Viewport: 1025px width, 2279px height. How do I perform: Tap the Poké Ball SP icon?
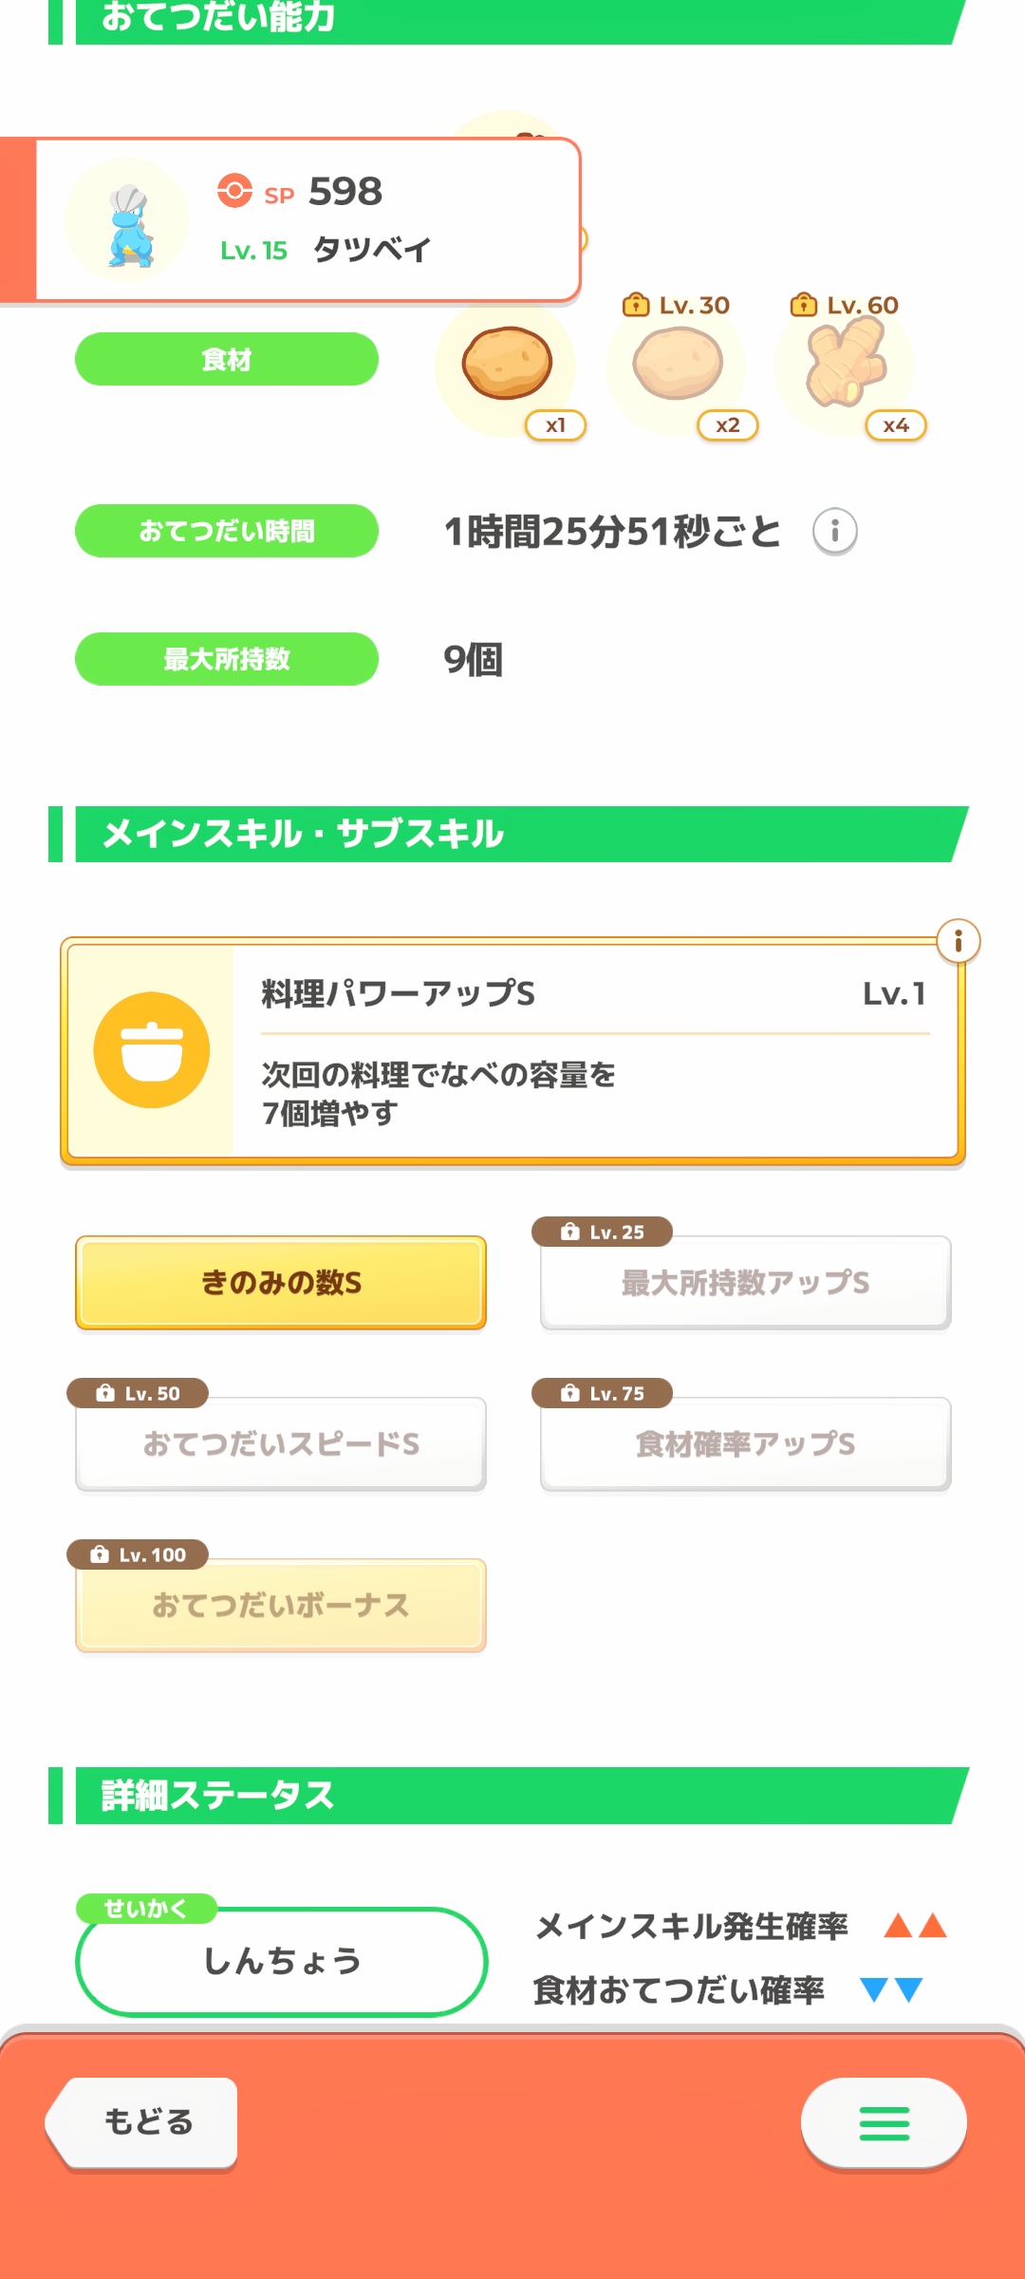pos(234,191)
